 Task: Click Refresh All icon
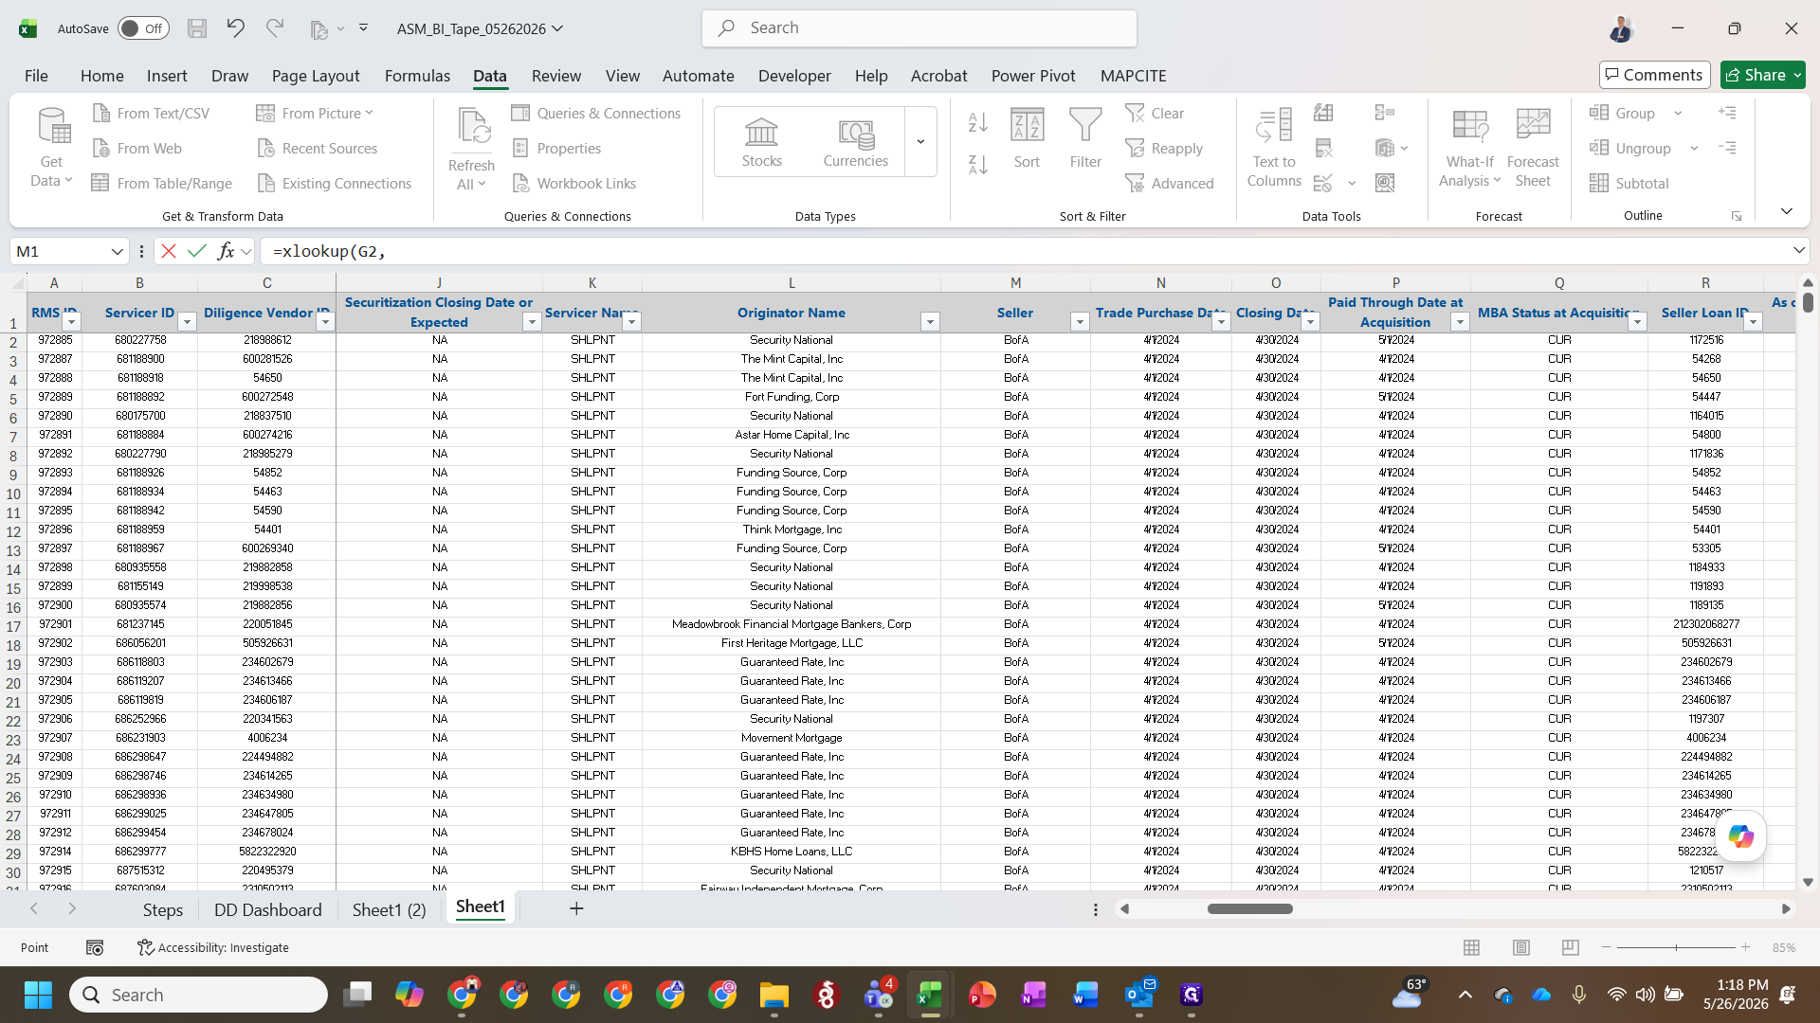coord(471,148)
